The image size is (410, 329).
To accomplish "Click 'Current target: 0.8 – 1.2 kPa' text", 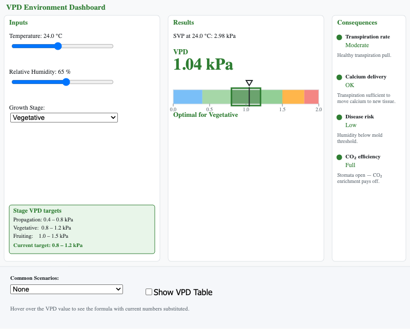I will click(x=48, y=245).
